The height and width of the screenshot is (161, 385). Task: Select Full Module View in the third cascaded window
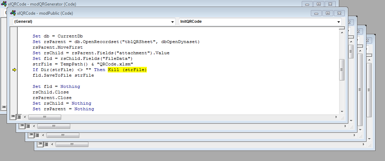click(x=37, y=135)
